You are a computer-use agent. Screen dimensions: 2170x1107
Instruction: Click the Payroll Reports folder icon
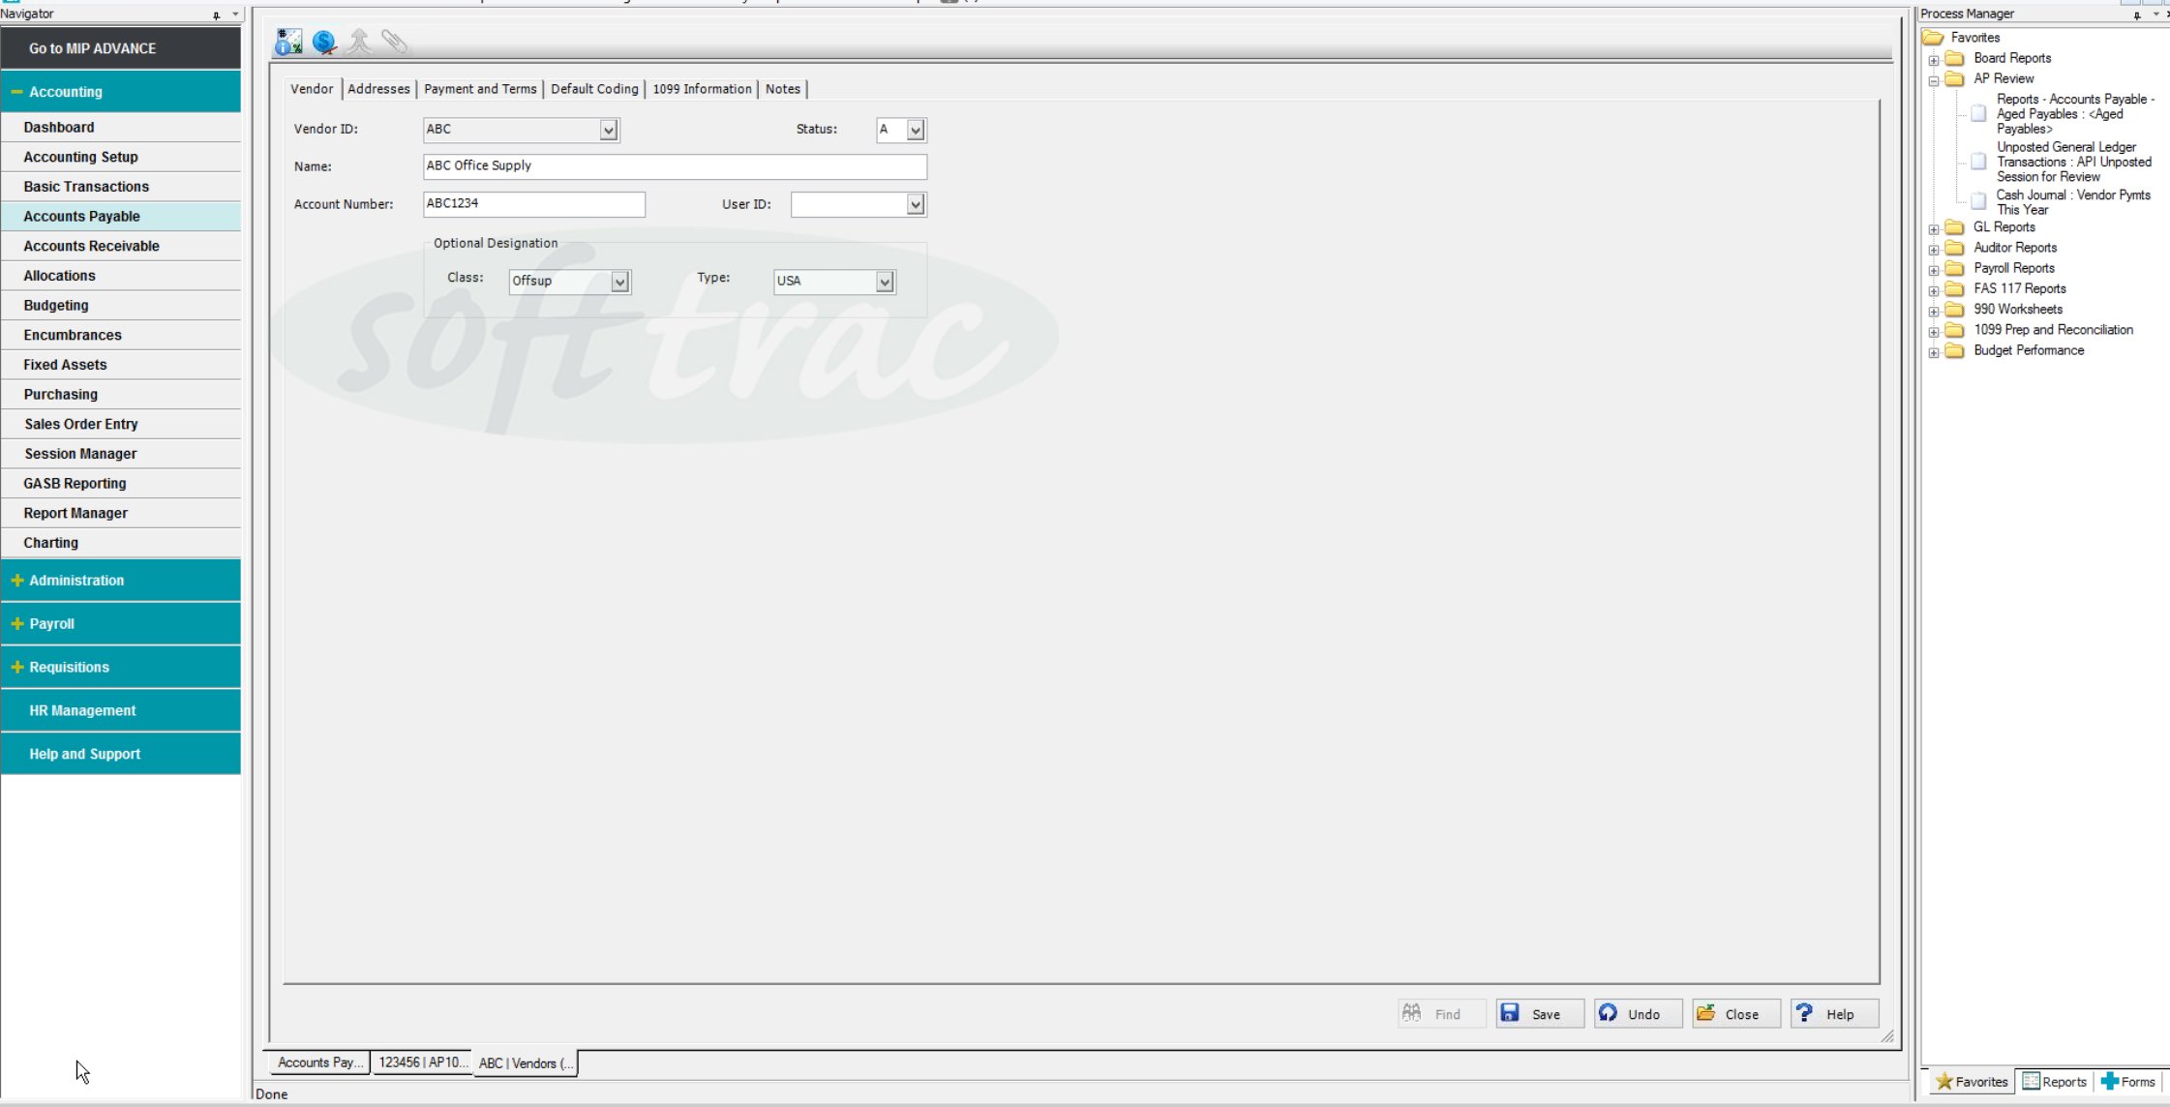pyautogui.click(x=1955, y=268)
